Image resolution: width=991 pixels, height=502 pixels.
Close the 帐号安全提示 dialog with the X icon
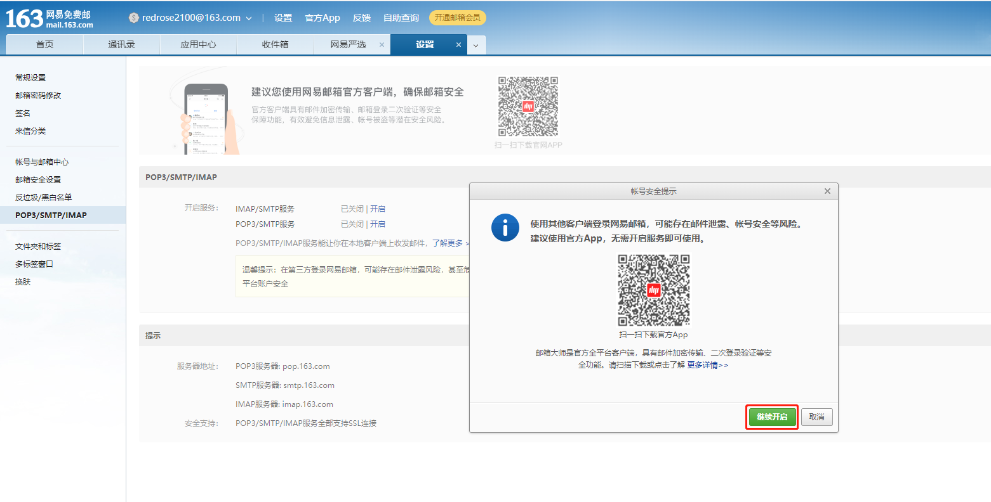click(x=827, y=190)
